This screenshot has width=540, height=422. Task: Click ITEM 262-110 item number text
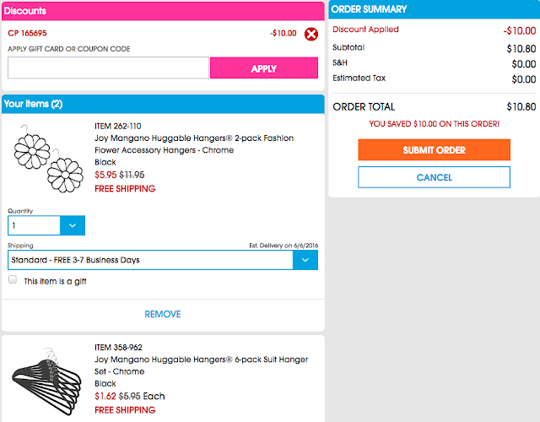[x=118, y=126]
